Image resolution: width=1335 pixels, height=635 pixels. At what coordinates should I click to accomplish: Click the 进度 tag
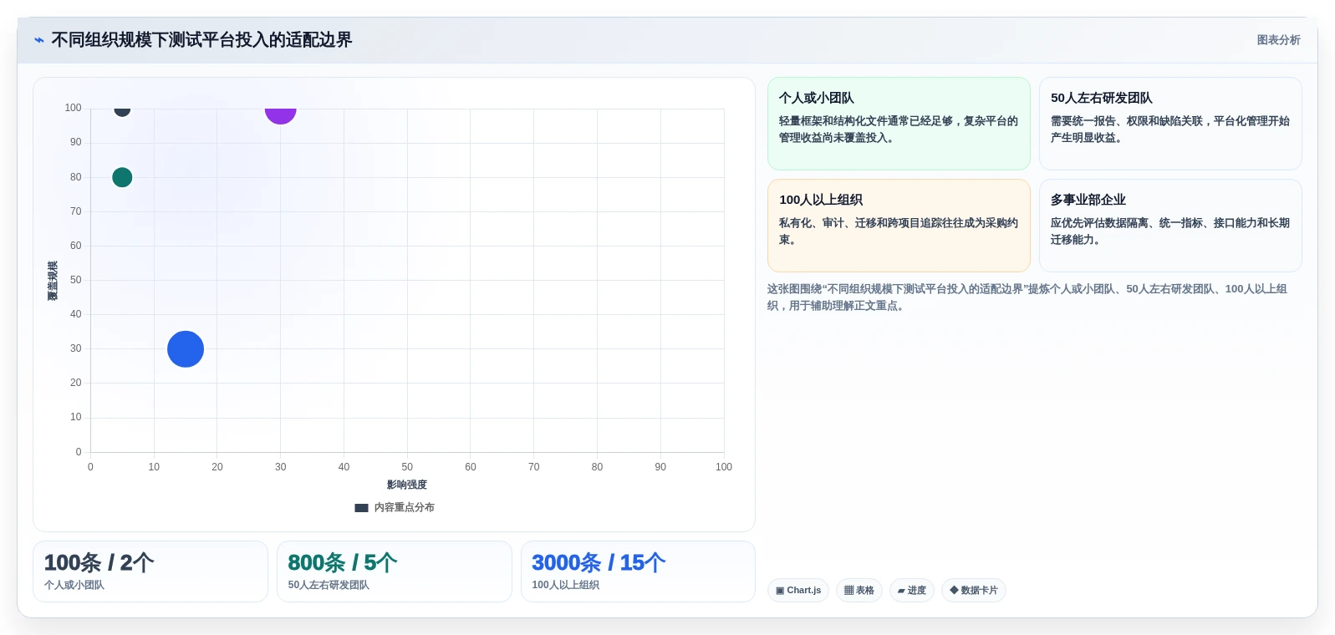tap(912, 590)
